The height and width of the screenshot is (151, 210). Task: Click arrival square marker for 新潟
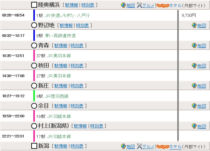point(34,146)
